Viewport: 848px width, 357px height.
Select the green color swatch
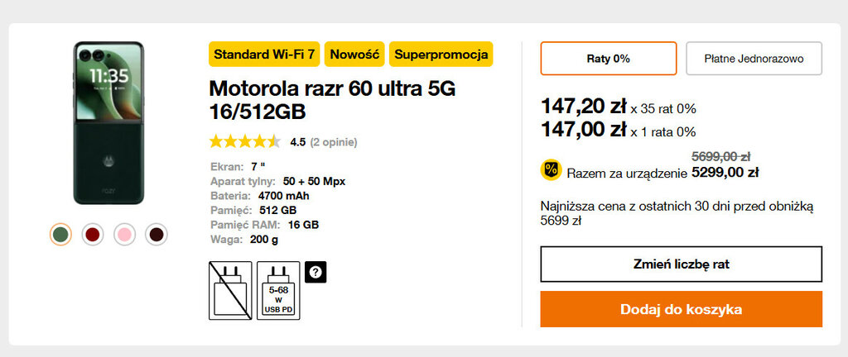coord(61,235)
